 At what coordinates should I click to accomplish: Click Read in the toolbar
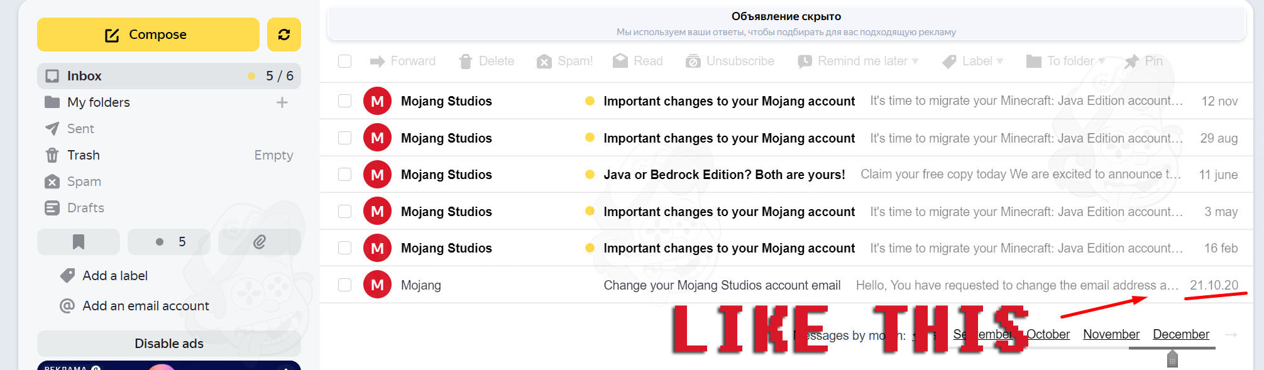pyautogui.click(x=638, y=61)
